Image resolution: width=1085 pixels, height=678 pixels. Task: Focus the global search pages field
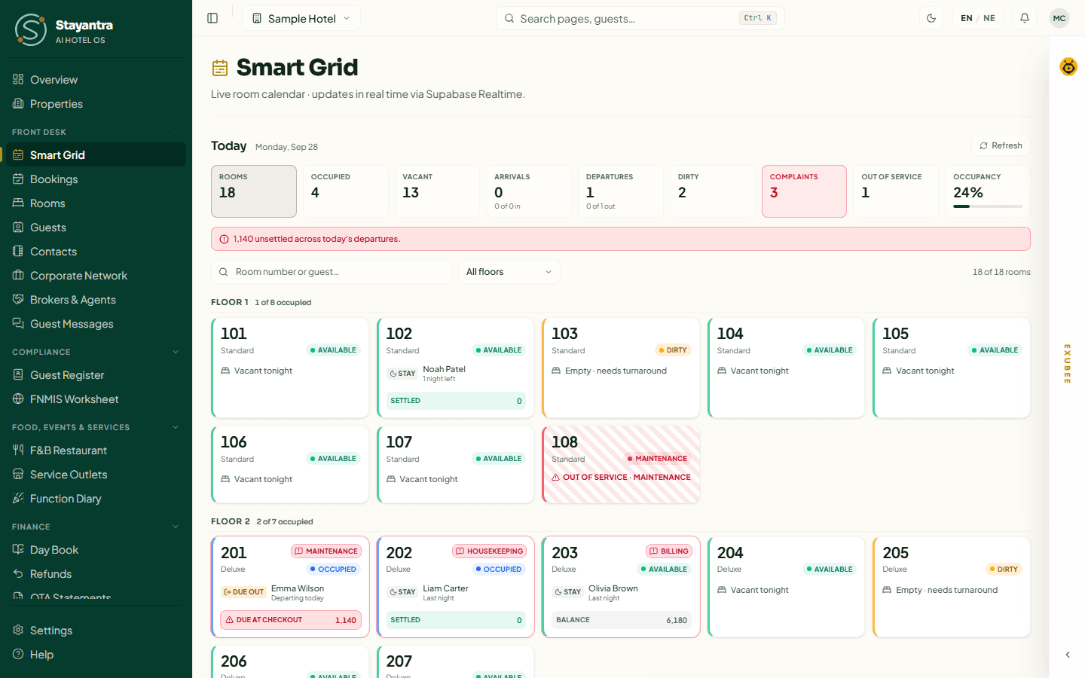(x=640, y=18)
